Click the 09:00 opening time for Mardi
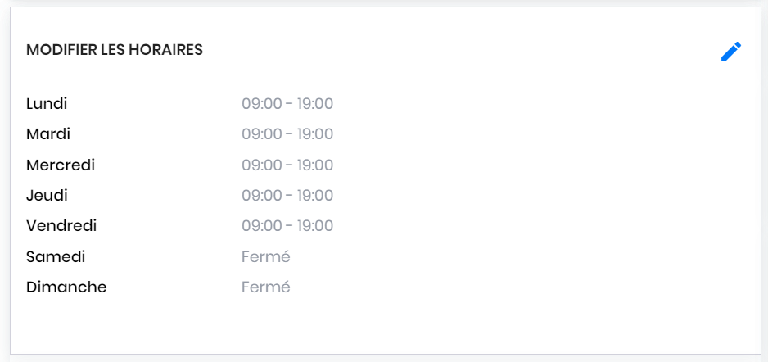This screenshot has width=768, height=362. [261, 134]
